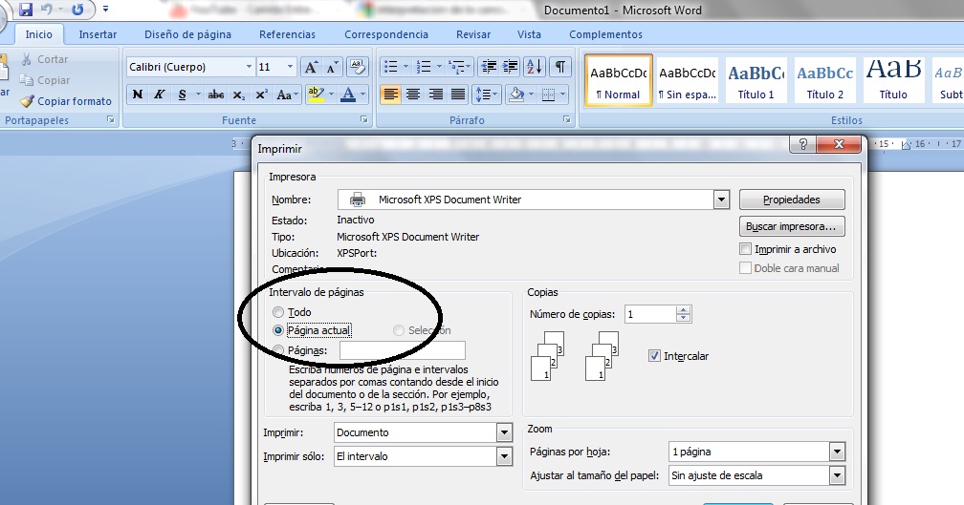Viewport: 964px width, 505px height.
Task: Open the Imprimir Documento dropdown
Action: tap(504, 432)
